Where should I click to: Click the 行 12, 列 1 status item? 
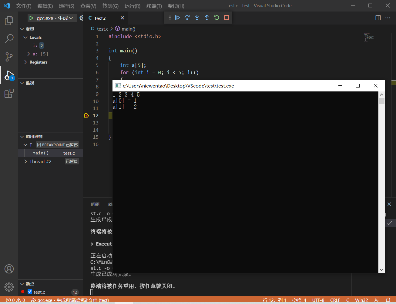coord(274,300)
